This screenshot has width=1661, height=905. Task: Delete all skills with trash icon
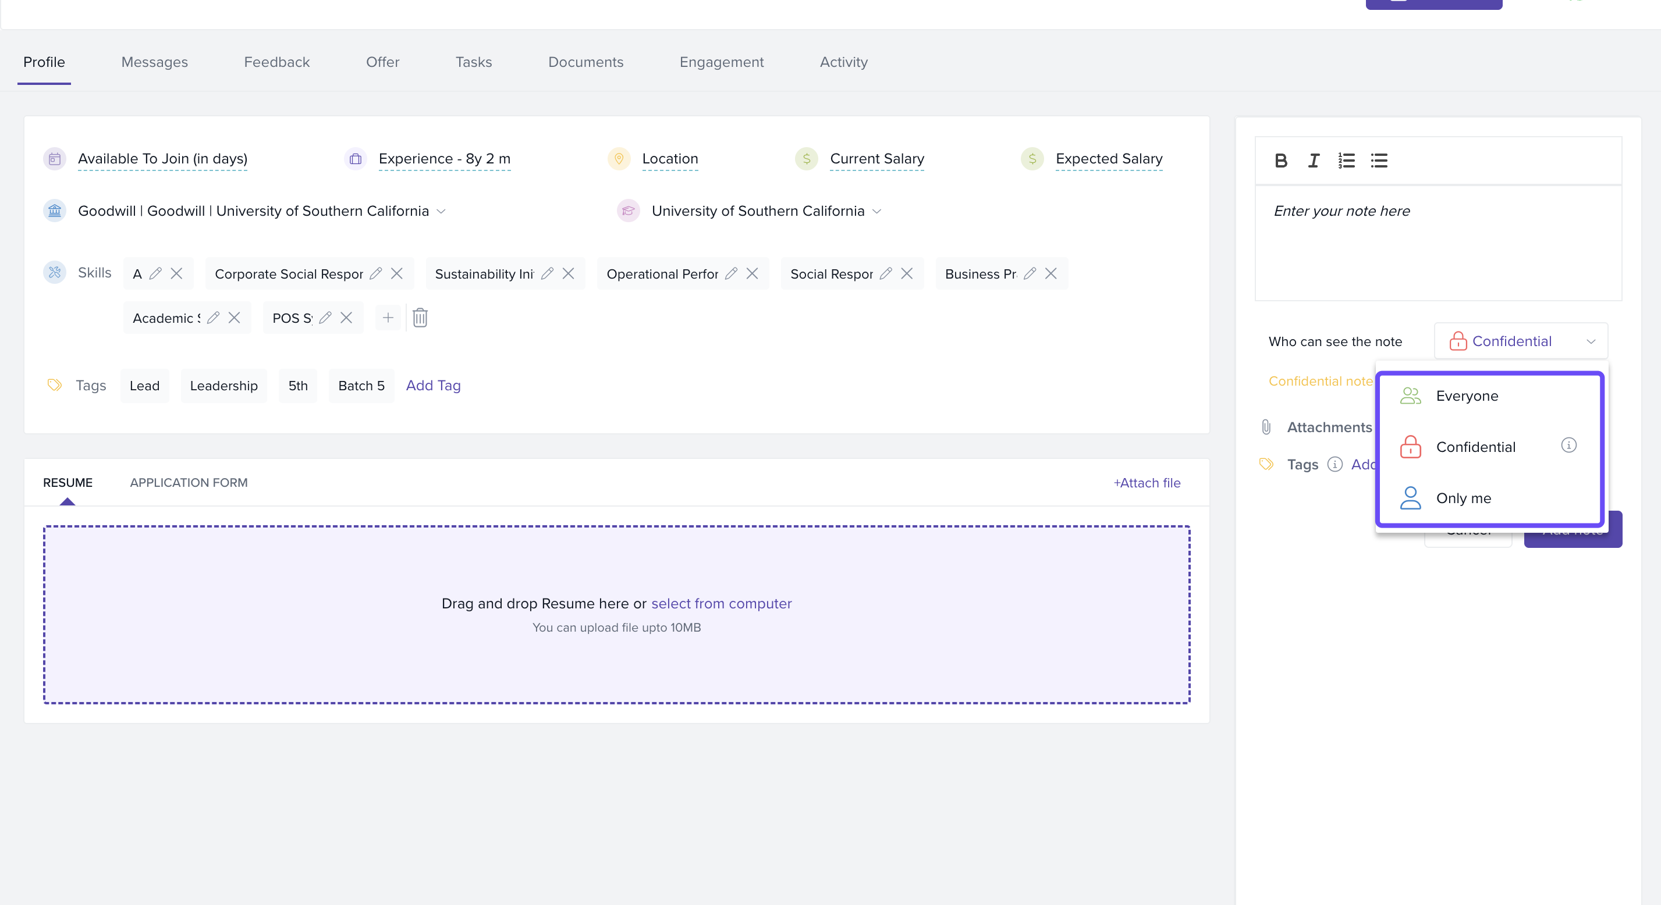click(x=420, y=318)
